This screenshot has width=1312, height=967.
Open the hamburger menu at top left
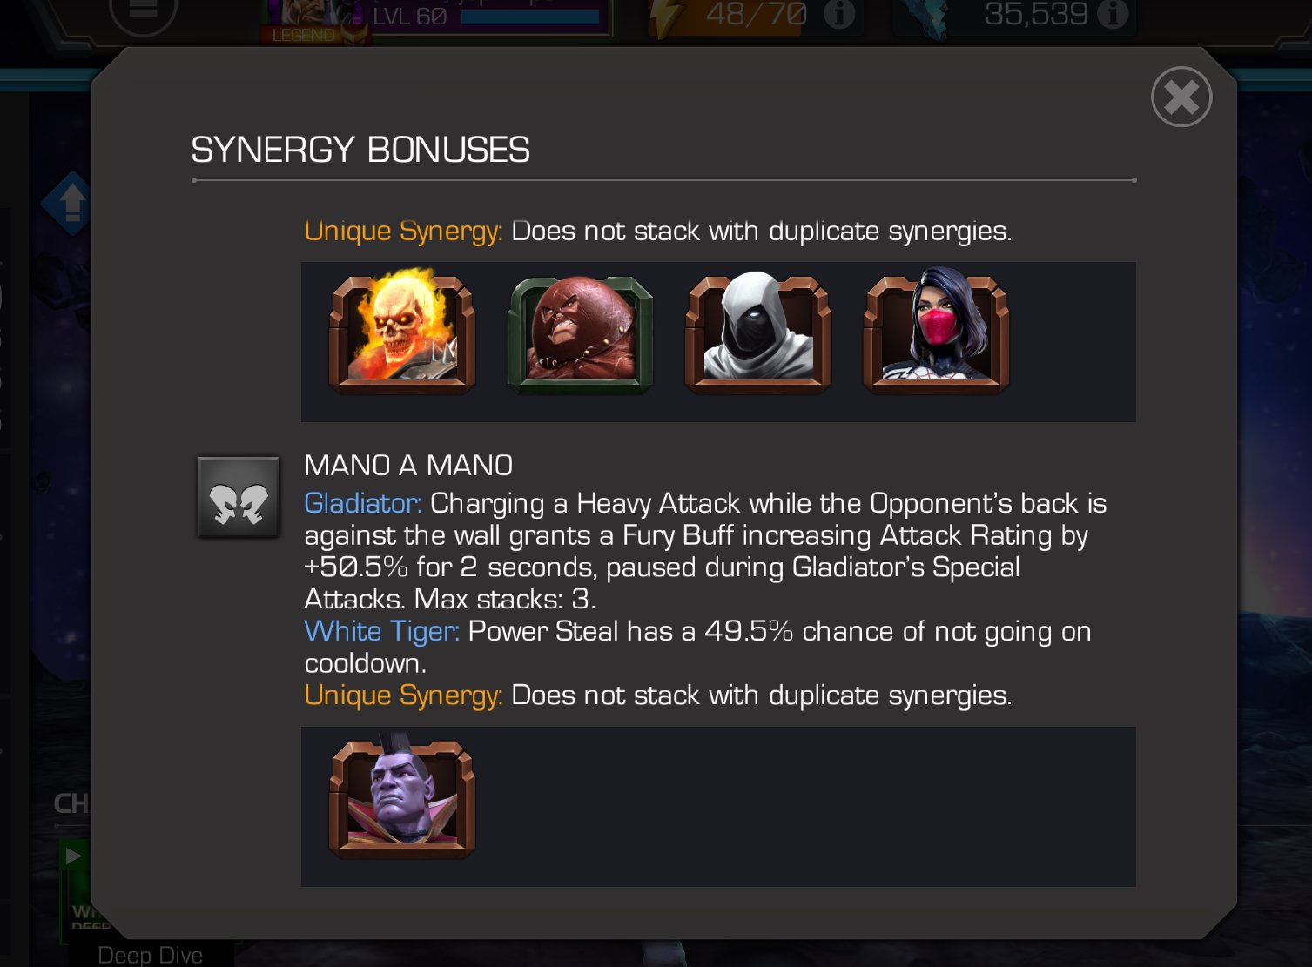tap(144, 12)
